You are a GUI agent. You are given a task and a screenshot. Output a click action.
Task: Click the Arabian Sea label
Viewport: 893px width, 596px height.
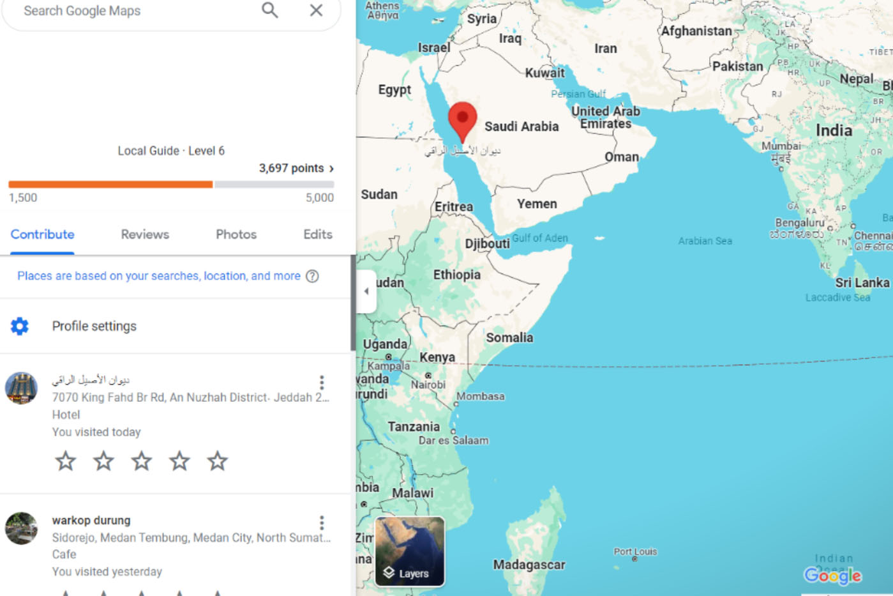tap(705, 241)
